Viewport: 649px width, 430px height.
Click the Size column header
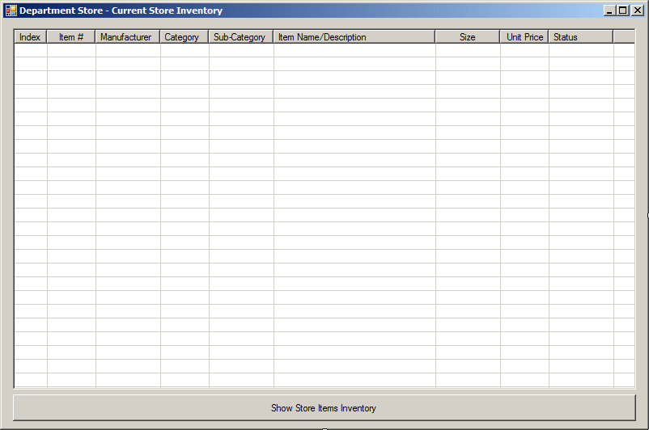468,37
